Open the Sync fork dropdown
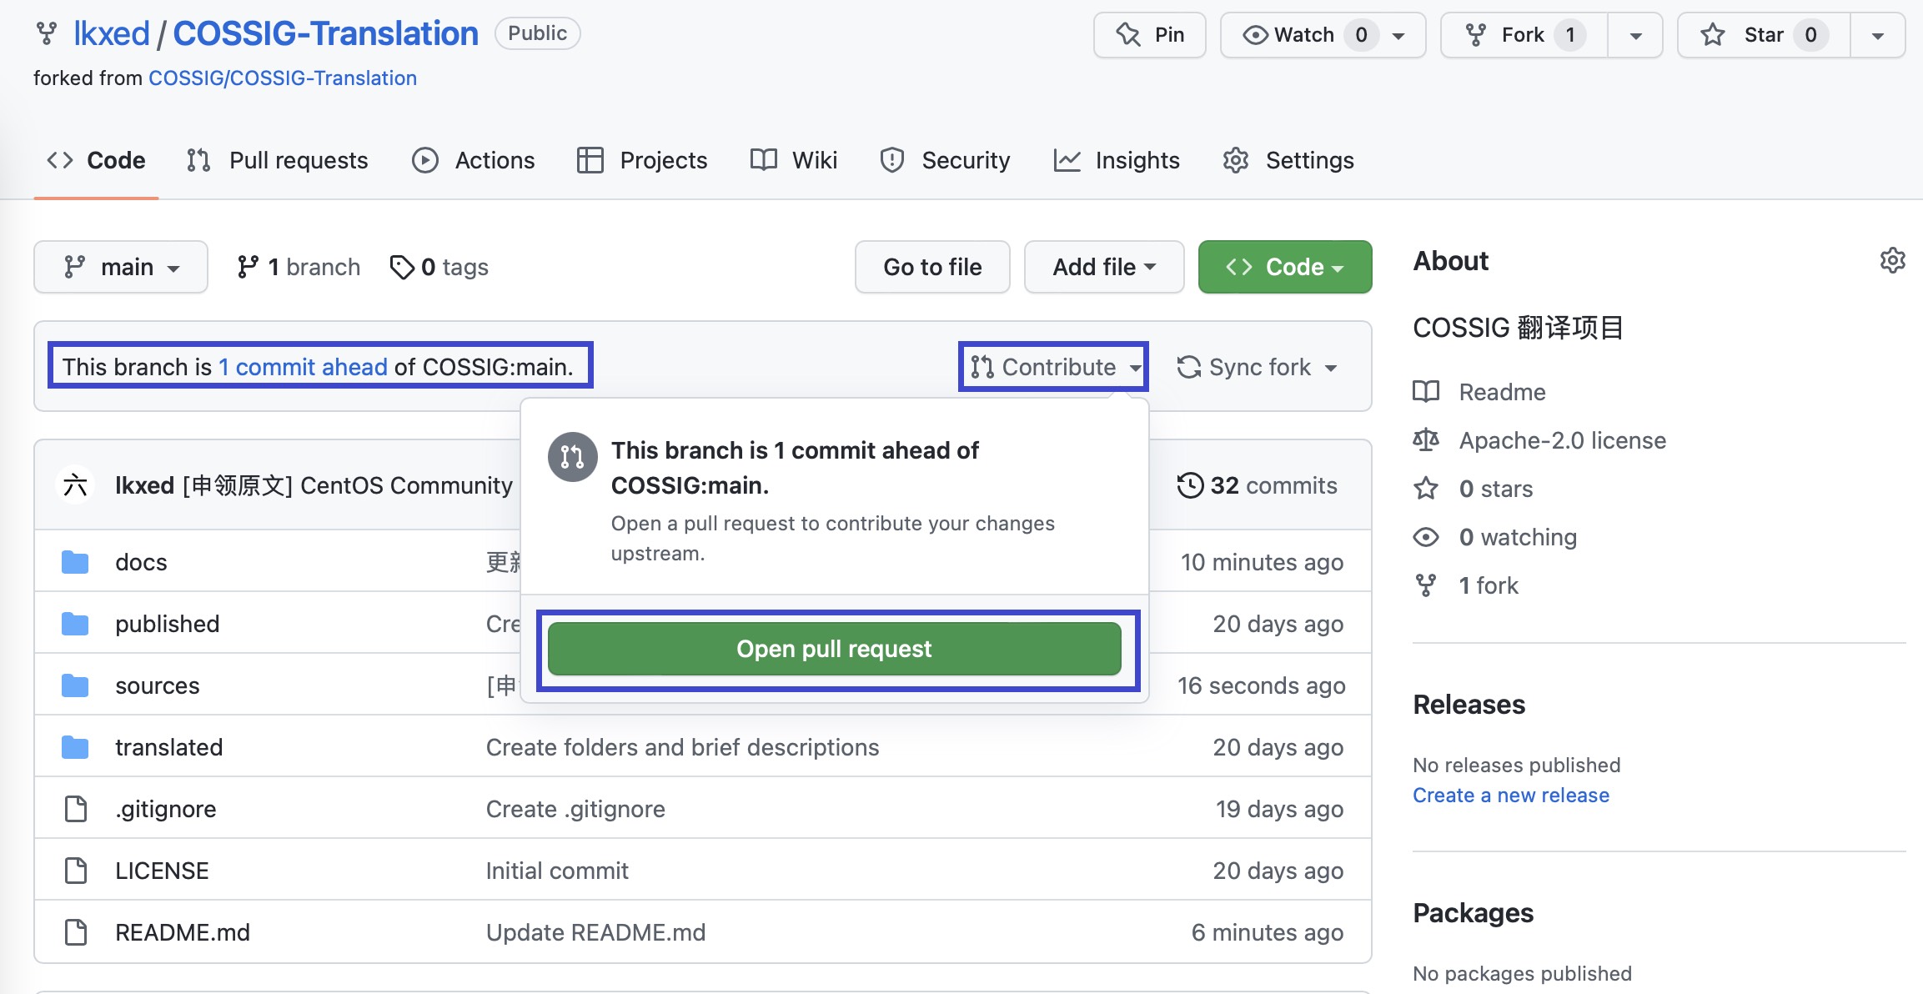Viewport: 1923px width, 994px height. [x=1257, y=367]
